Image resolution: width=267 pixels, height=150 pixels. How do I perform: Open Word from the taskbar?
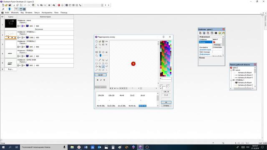[x=86, y=147]
